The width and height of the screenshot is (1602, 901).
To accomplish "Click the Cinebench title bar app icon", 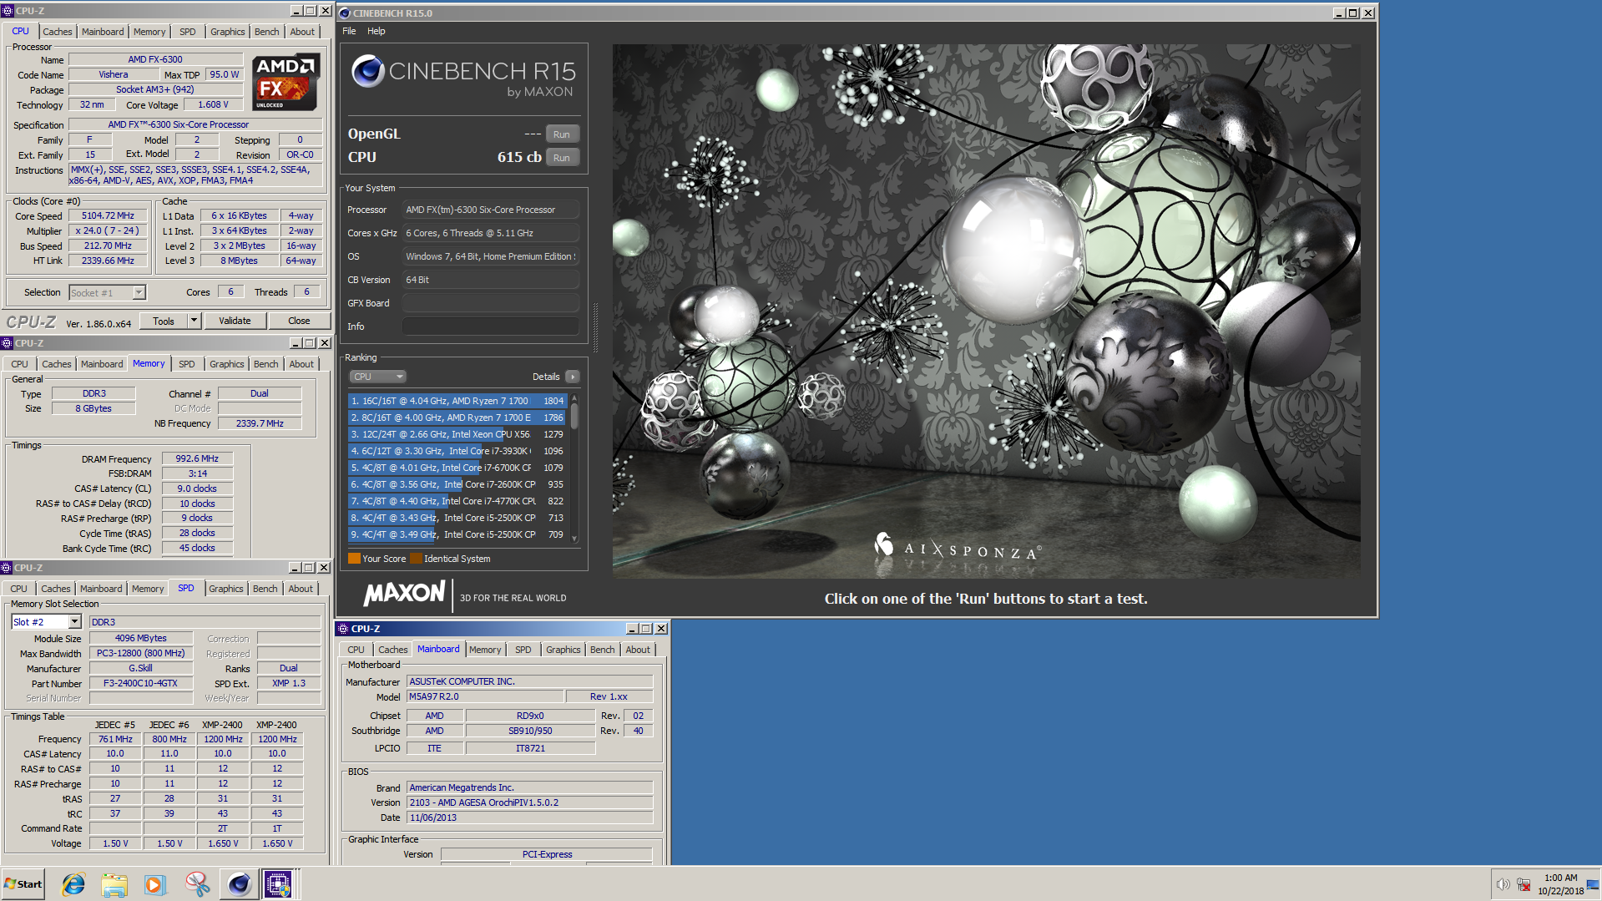I will [345, 13].
